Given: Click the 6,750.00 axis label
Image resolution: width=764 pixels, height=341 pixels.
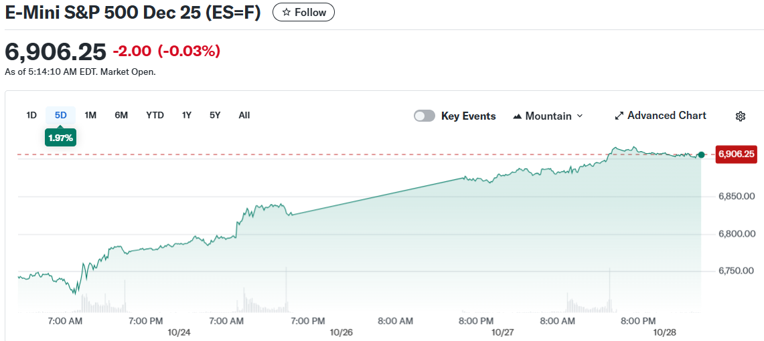Looking at the screenshot, I should pyautogui.click(x=737, y=271).
